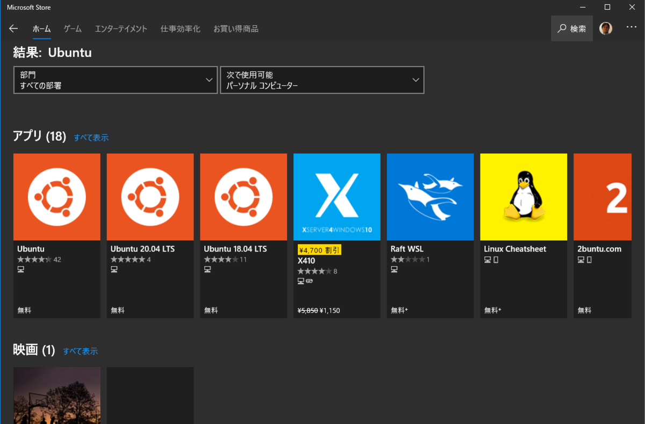Click the ¥1,150 price on X410
Image resolution: width=645 pixels, height=424 pixels.
pyautogui.click(x=330, y=311)
